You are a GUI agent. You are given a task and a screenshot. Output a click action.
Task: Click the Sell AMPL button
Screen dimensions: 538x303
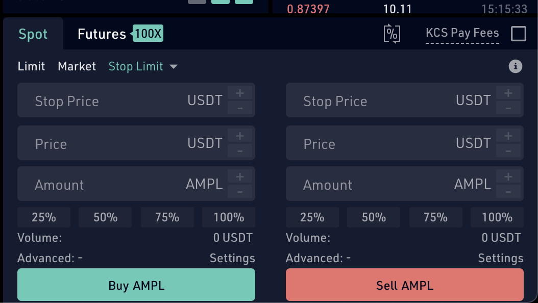point(404,285)
